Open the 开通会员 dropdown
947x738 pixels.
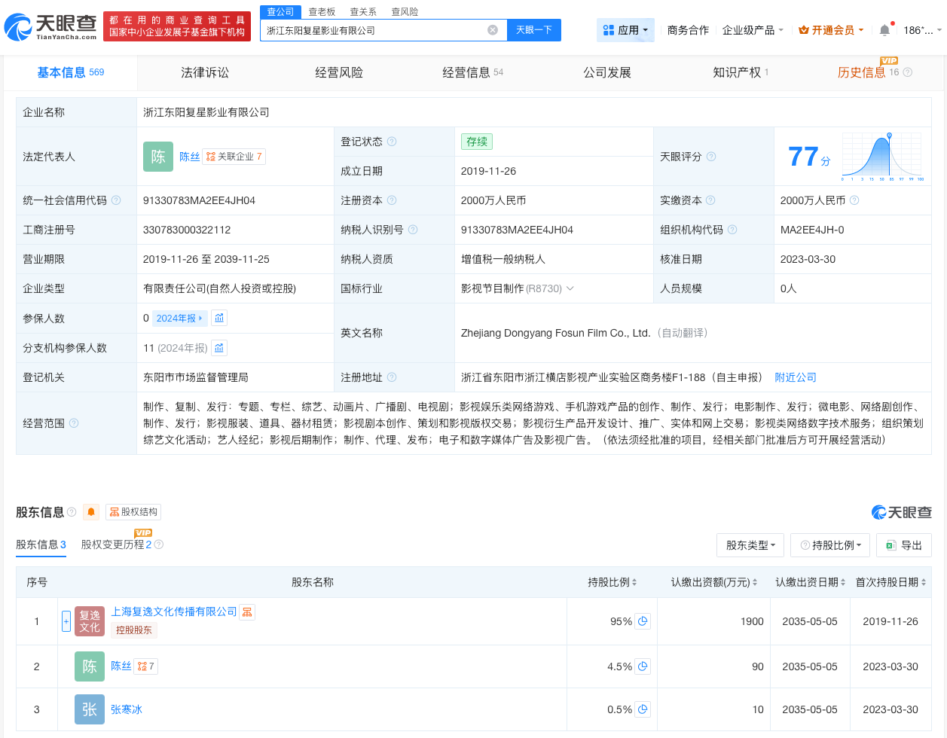point(831,30)
